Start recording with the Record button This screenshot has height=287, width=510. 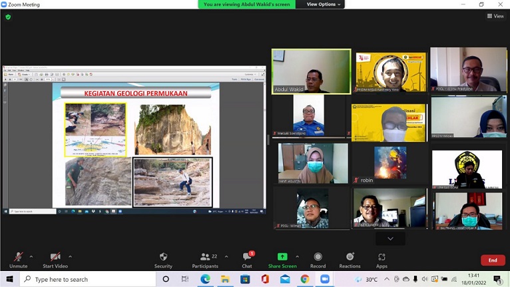click(x=318, y=260)
